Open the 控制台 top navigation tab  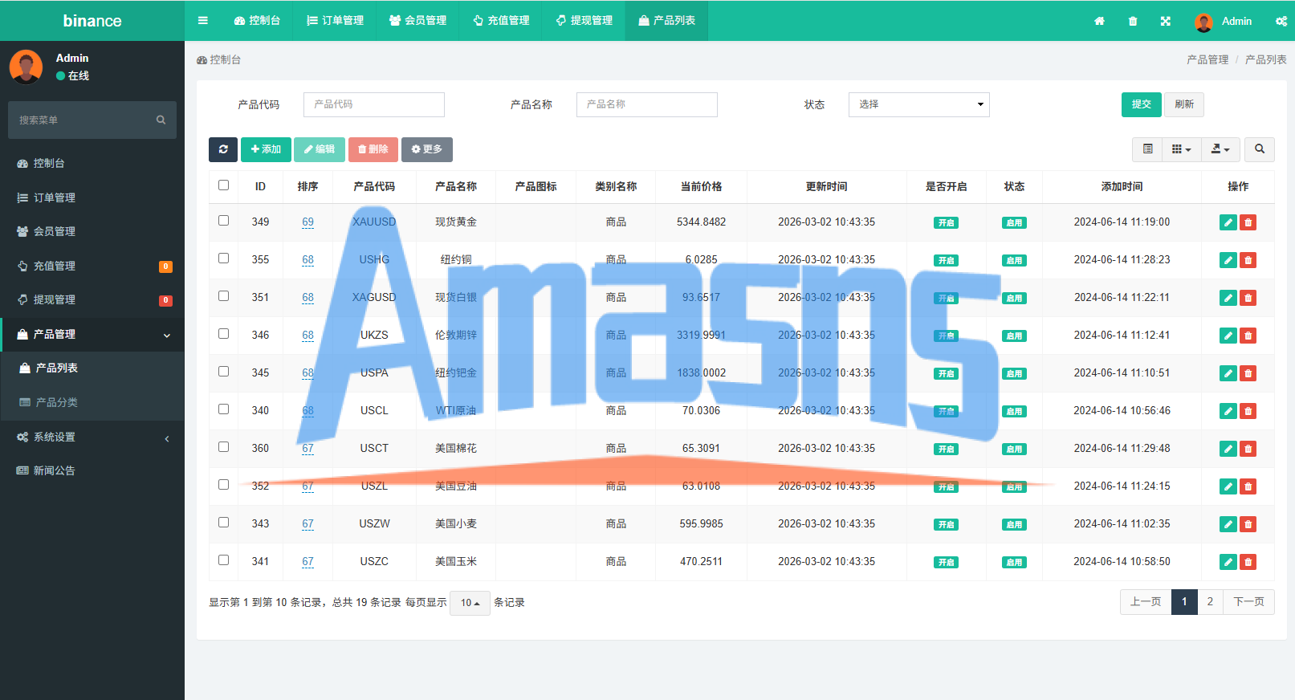pyautogui.click(x=257, y=21)
